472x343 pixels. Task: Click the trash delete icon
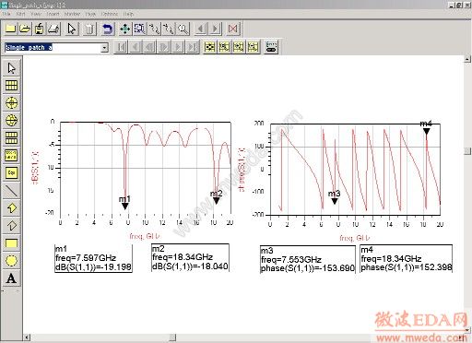click(89, 29)
